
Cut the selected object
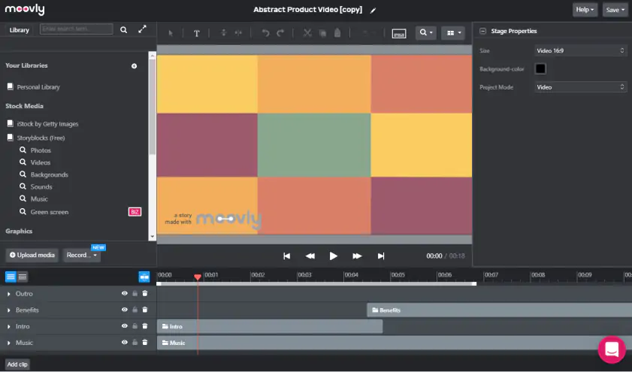point(307,33)
